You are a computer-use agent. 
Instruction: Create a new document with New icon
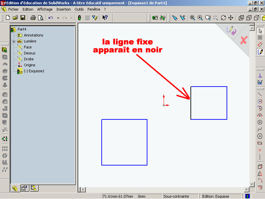[x=8, y=18]
